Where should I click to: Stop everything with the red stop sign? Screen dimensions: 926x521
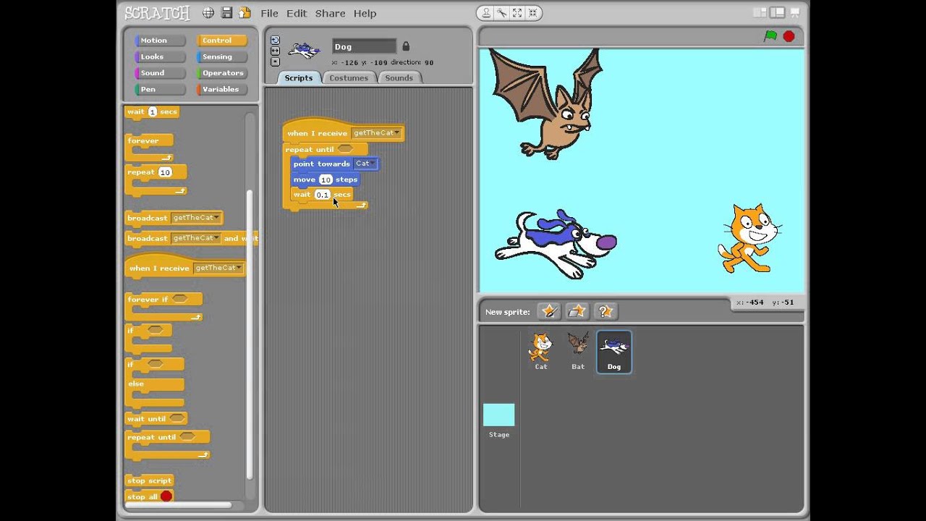click(x=789, y=36)
